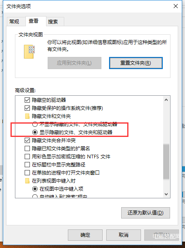Click the 重置文件夹(R) button

(136, 63)
